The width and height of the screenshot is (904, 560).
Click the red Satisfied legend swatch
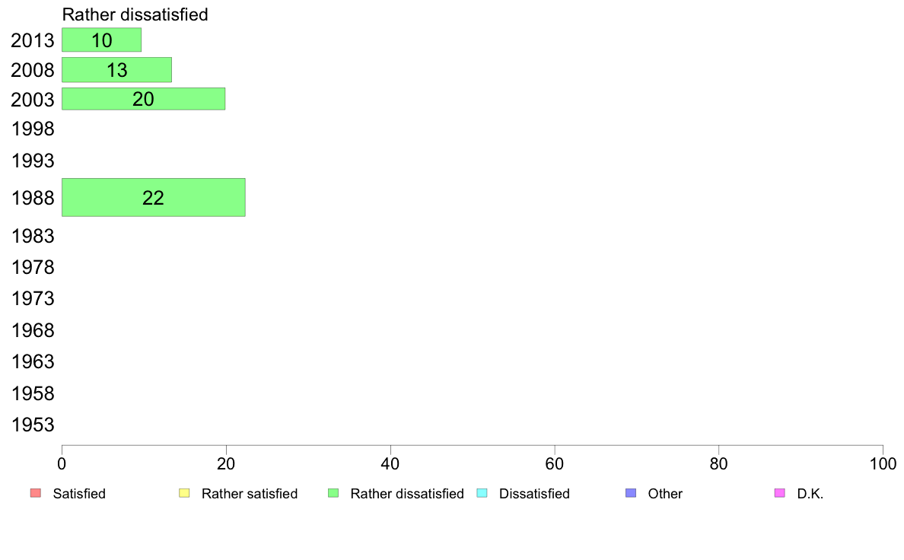[36, 493]
